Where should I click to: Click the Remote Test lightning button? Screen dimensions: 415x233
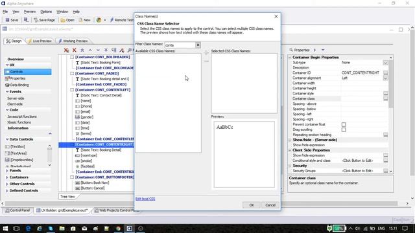[122, 20]
